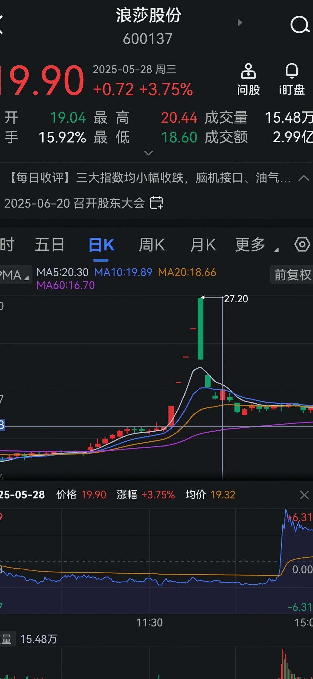Collapse the news ticker with up chevron
This screenshot has height=679, width=313.
tap(304, 178)
